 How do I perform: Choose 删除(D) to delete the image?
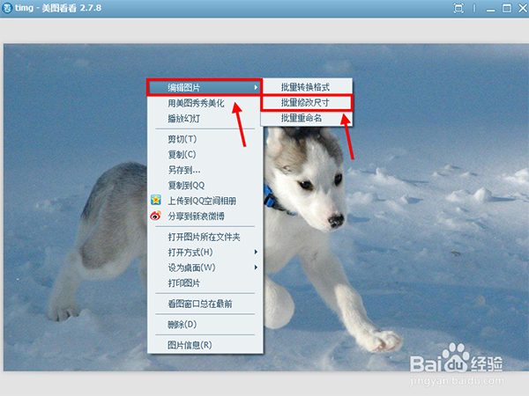182,325
